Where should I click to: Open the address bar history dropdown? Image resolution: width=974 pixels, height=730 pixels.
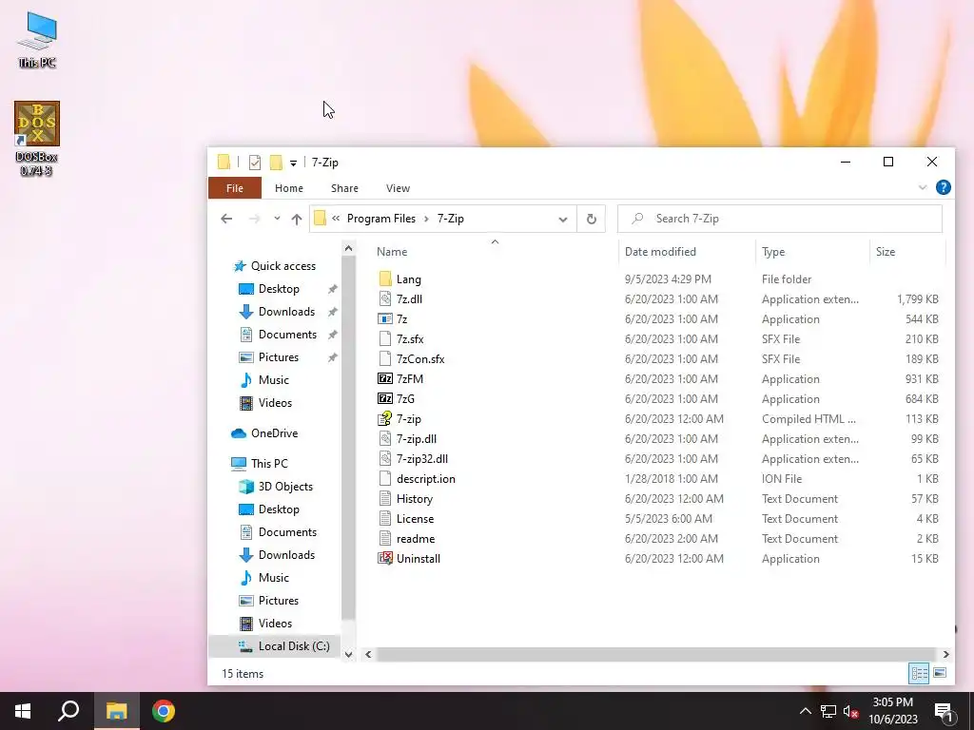(x=563, y=219)
